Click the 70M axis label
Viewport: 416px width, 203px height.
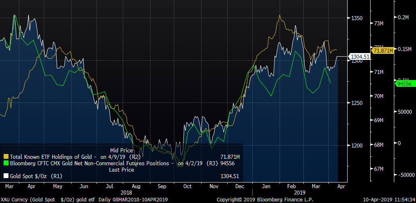378,96
